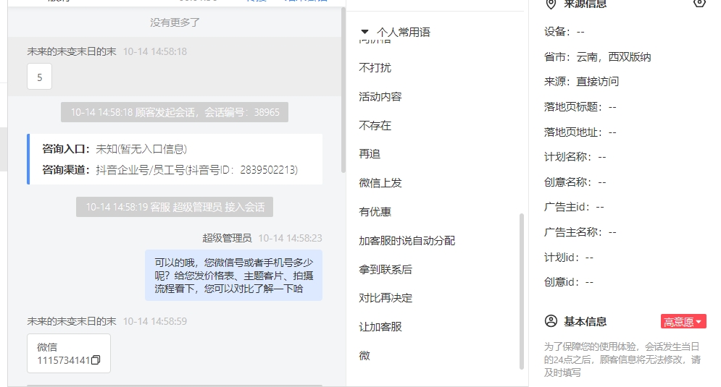Screen dimensions: 721x387
Task: Click the 咨询渠道 抖音企业号 info line
Action: pos(170,170)
